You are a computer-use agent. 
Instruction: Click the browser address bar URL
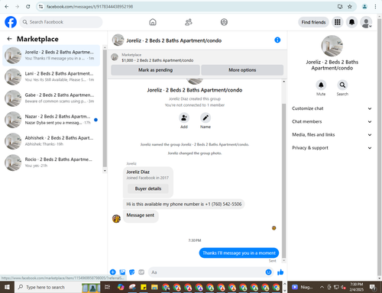pyautogui.click(x=89, y=7)
